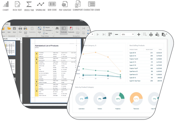Click the Automation 6% donut chart
Image resolution: width=175 pixels, height=123 pixels.
click(x=82, y=99)
